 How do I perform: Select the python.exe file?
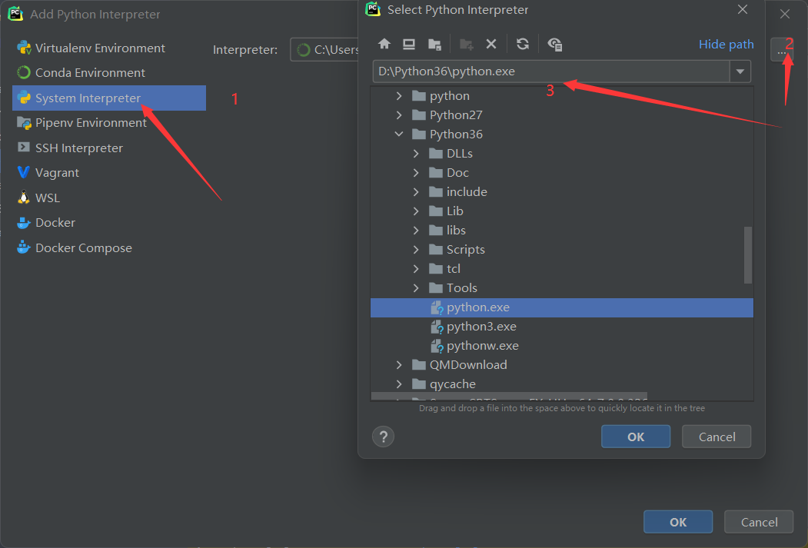point(562,307)
